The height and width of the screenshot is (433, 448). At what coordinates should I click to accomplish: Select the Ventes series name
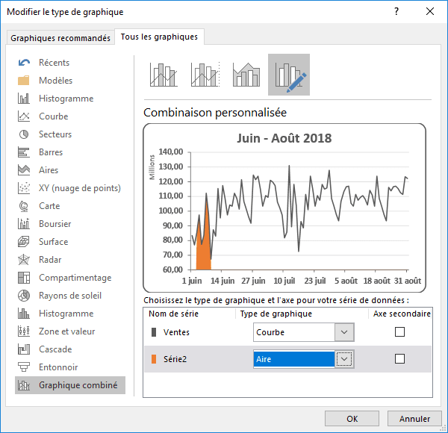176,332
